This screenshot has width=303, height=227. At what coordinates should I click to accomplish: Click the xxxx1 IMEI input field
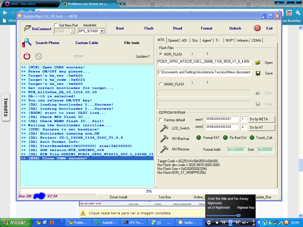click(x=221, y=119)
